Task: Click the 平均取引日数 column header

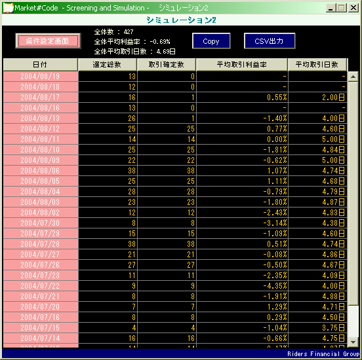Action: point(317,65)
